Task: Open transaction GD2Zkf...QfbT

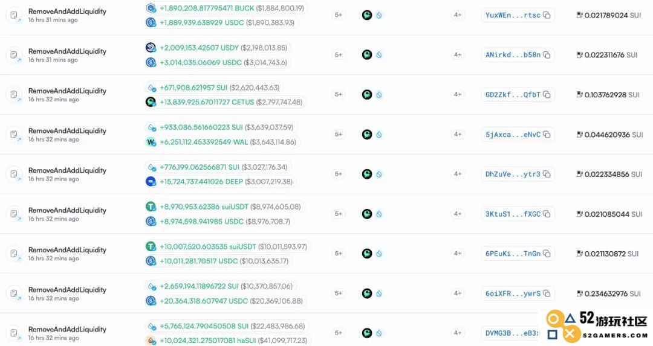Action: click(x=513, y=95)
